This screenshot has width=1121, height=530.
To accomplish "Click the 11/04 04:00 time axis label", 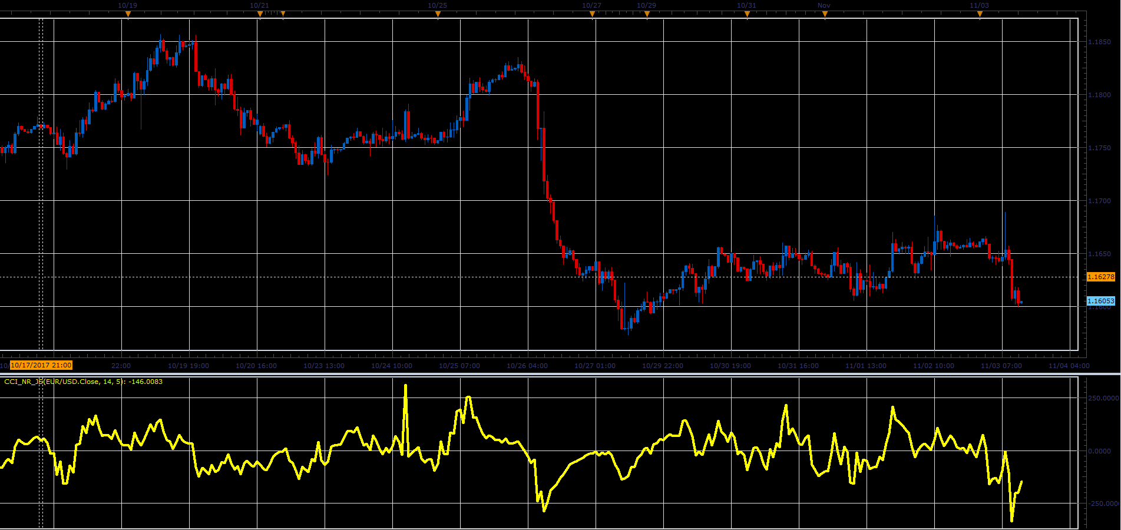I will 1069,366.
